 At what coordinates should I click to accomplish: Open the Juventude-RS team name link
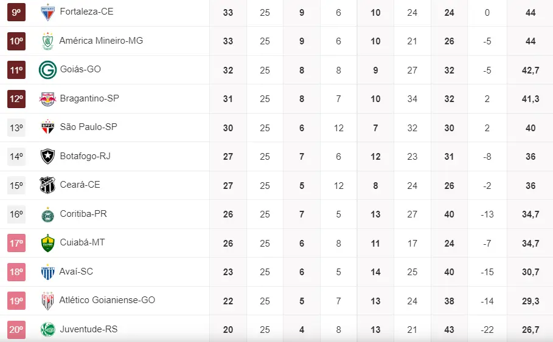88,329
